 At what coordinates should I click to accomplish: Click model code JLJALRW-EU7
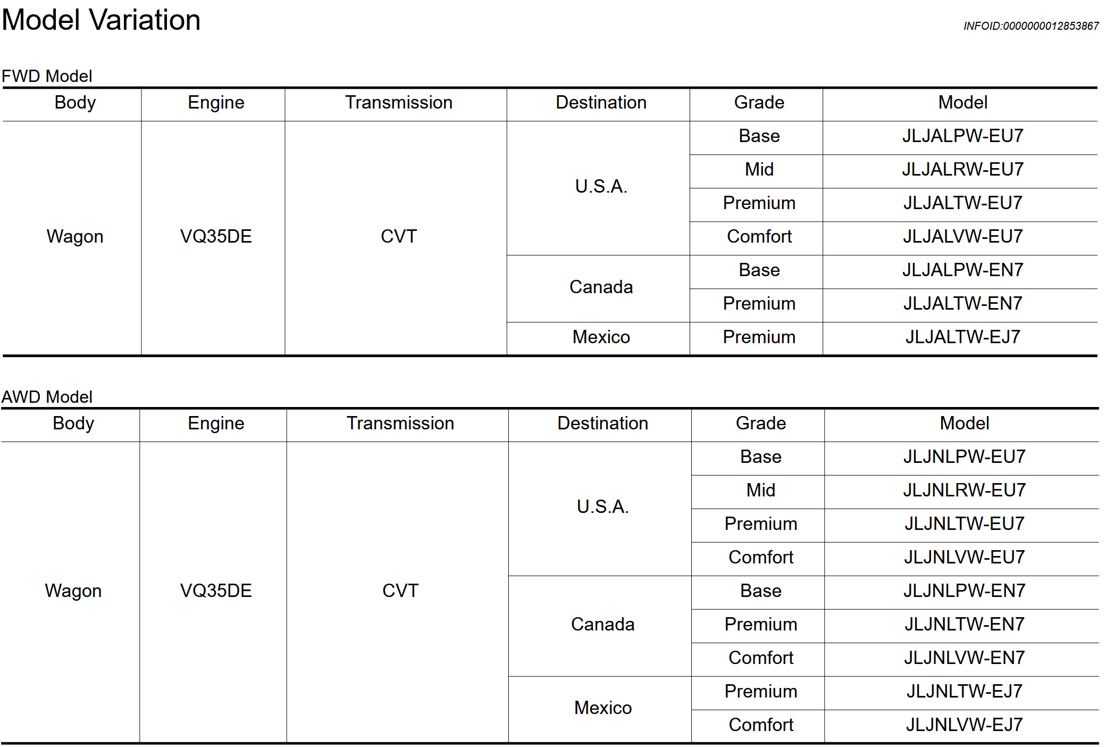962,170
